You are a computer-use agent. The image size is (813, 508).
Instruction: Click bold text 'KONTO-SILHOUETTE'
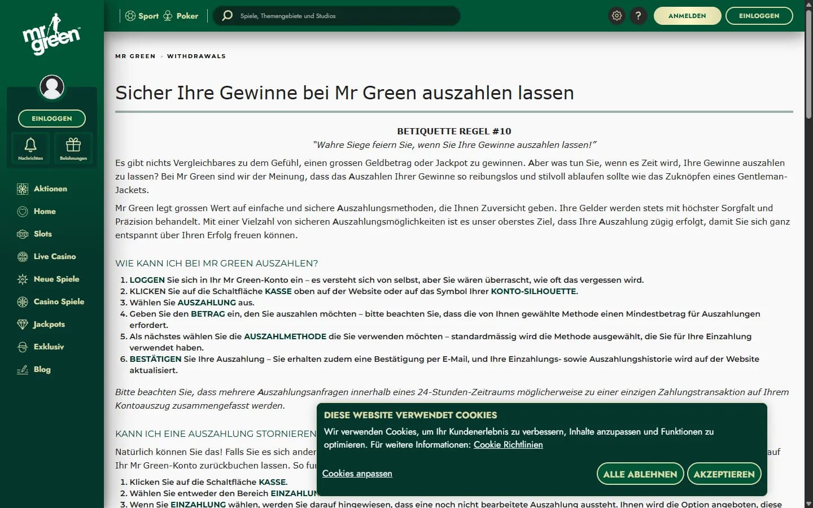(534, 291)
